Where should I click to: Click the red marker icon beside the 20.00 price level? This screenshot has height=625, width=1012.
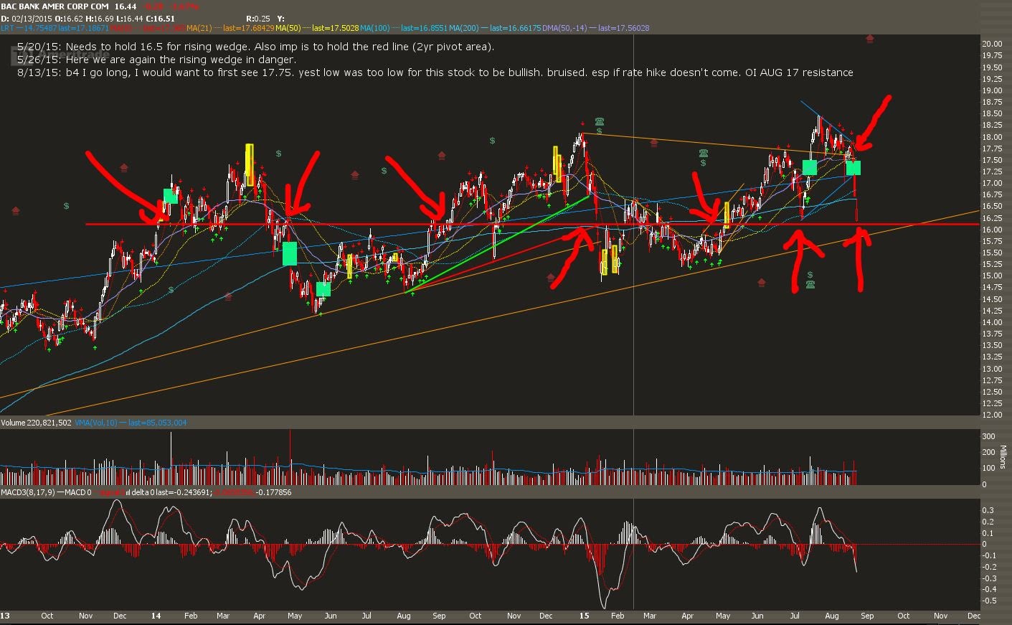(x=870, y=38)
